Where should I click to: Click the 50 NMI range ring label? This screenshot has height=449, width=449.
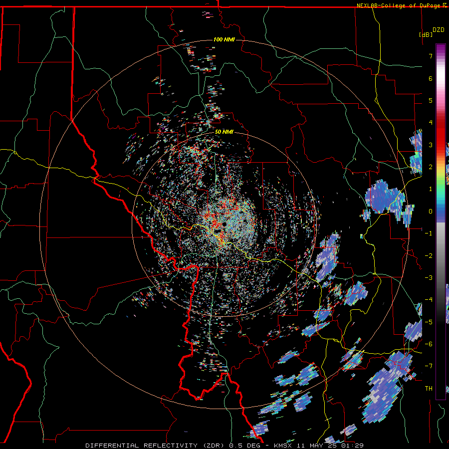224,132
